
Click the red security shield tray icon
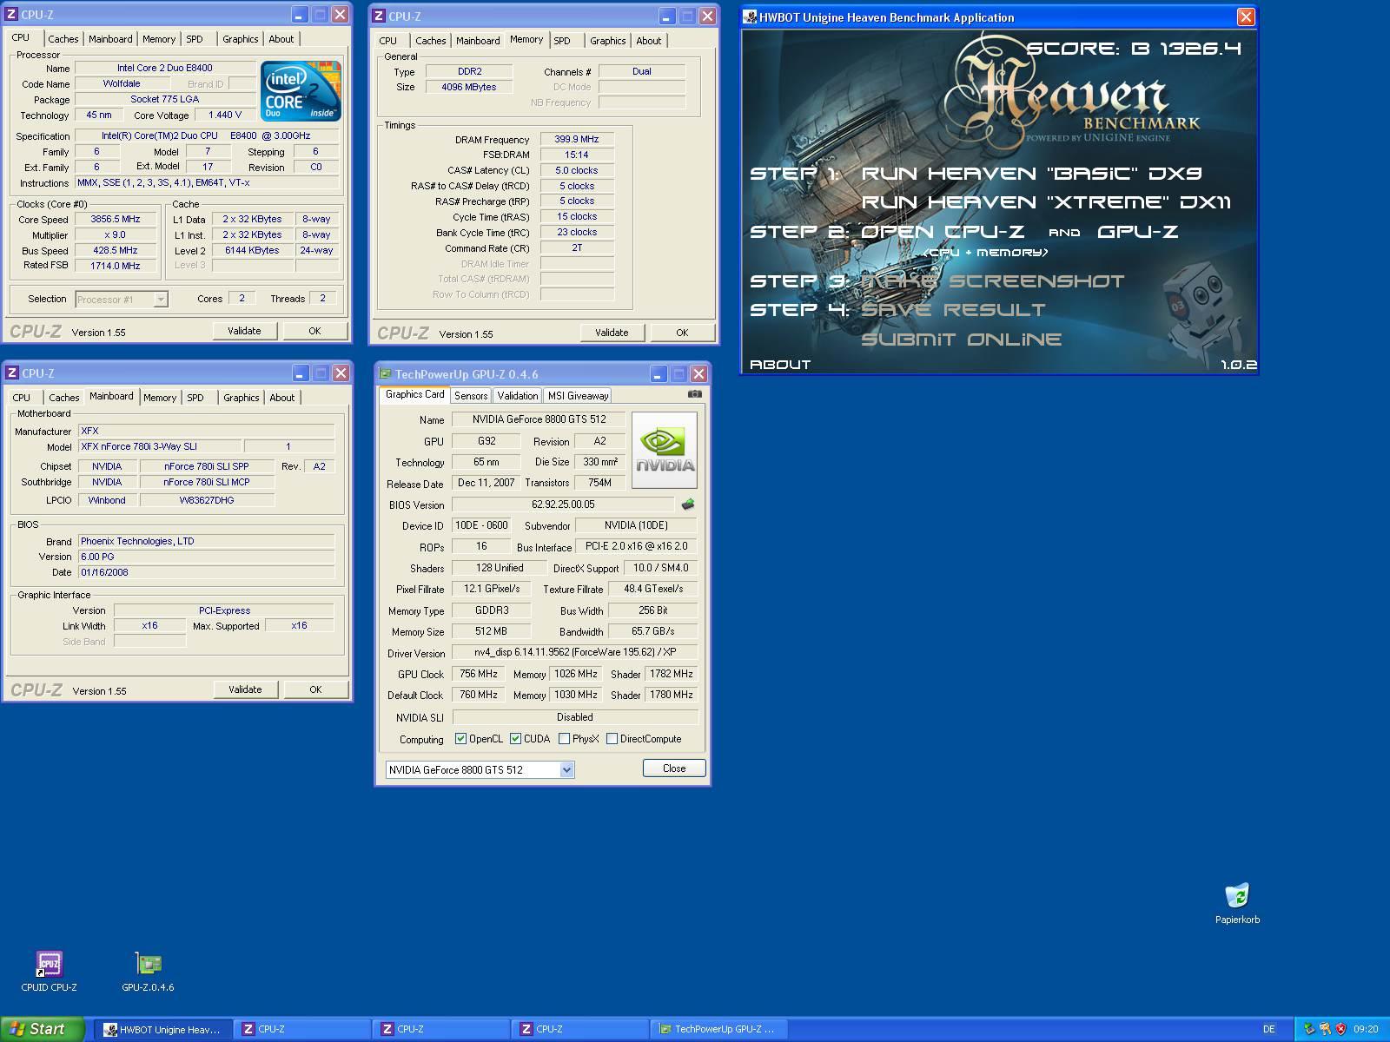click(x=1340, y=1029)
